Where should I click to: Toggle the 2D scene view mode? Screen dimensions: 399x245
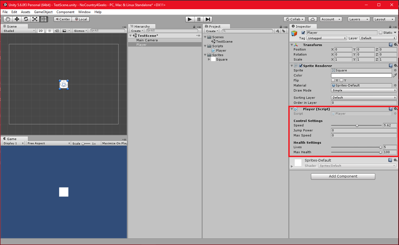click(x=41, y=31)
